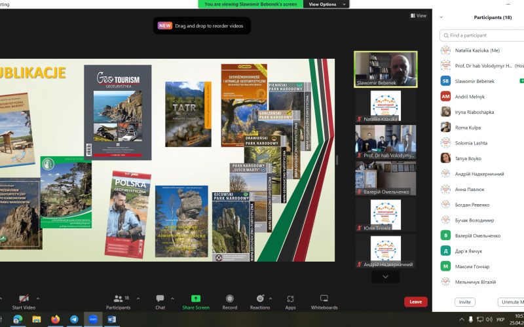Viewport: 524px width, 327px height.
Task: Open File Explorer from the taskbar
Action: tap(37, 320)
